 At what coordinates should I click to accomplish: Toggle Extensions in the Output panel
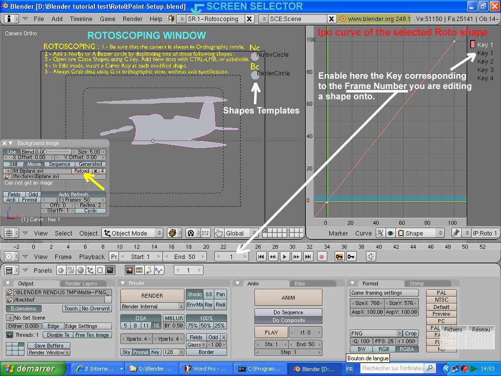(x=23, y=308)
